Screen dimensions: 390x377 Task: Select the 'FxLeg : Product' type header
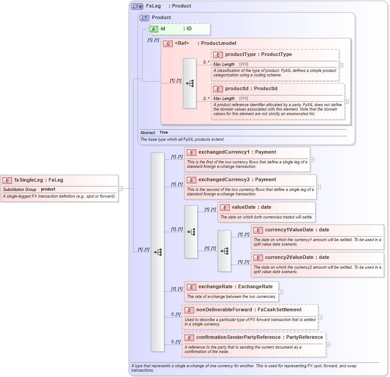pos(168,6)
